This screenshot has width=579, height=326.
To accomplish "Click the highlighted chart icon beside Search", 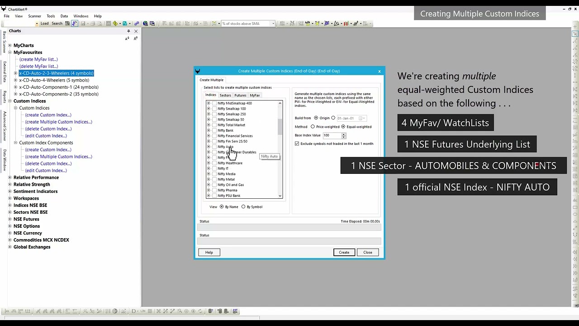I will [x=75, y=24].
